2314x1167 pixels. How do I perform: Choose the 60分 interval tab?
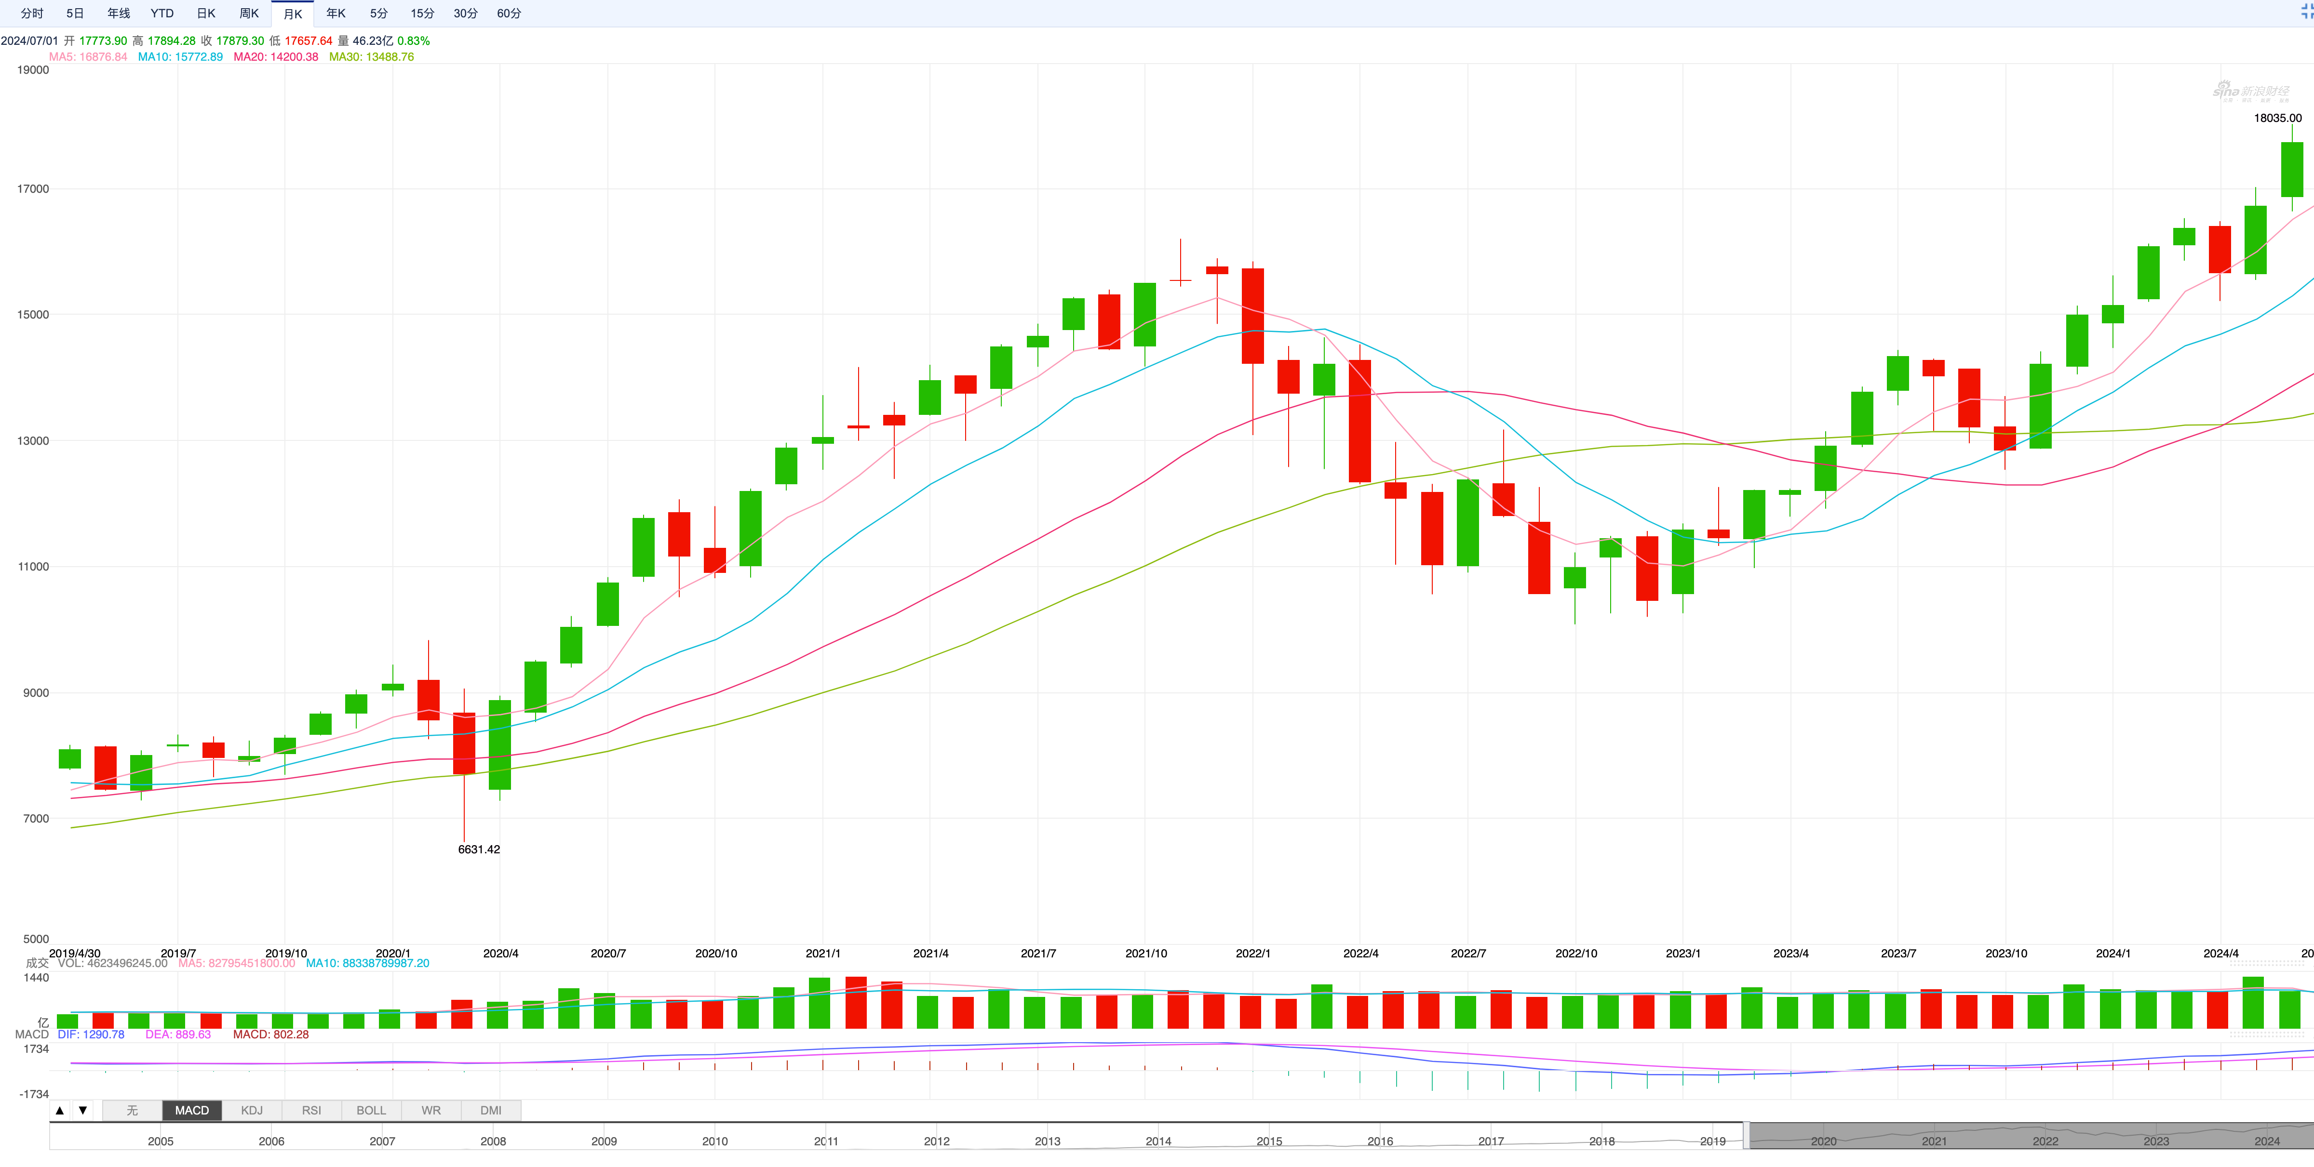click(509, 13)
